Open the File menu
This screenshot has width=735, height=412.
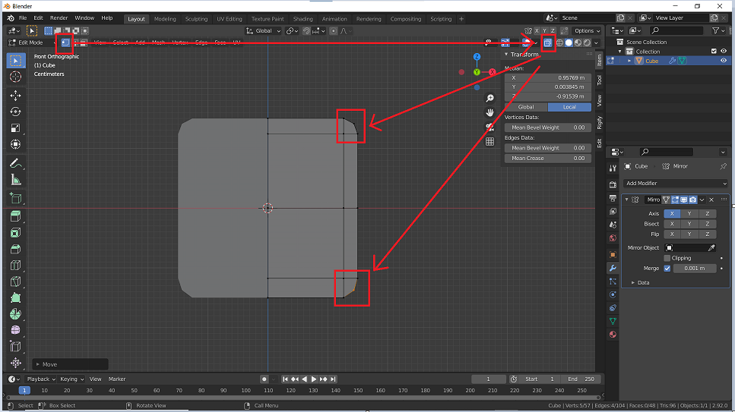[23, 17]
